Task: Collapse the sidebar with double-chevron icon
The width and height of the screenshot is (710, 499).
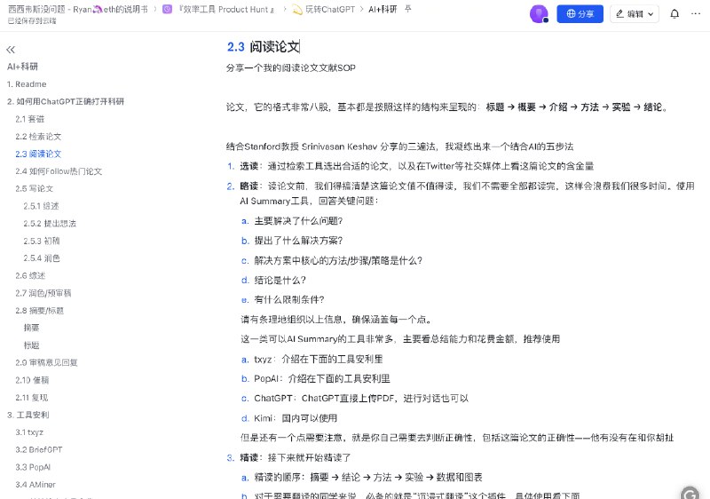Action: pos(11,50)
